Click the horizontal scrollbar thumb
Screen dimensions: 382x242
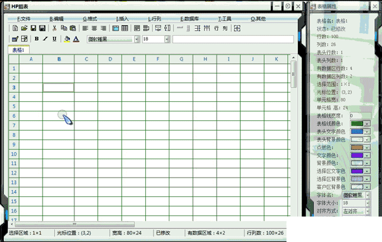click(74, 224)
